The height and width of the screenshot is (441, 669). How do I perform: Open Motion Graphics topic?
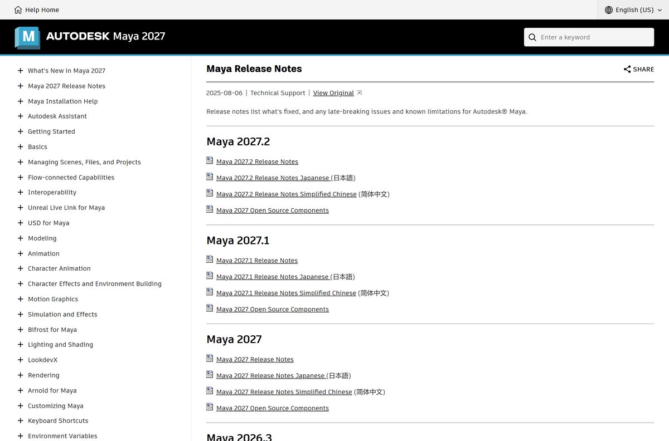[53, 299]
